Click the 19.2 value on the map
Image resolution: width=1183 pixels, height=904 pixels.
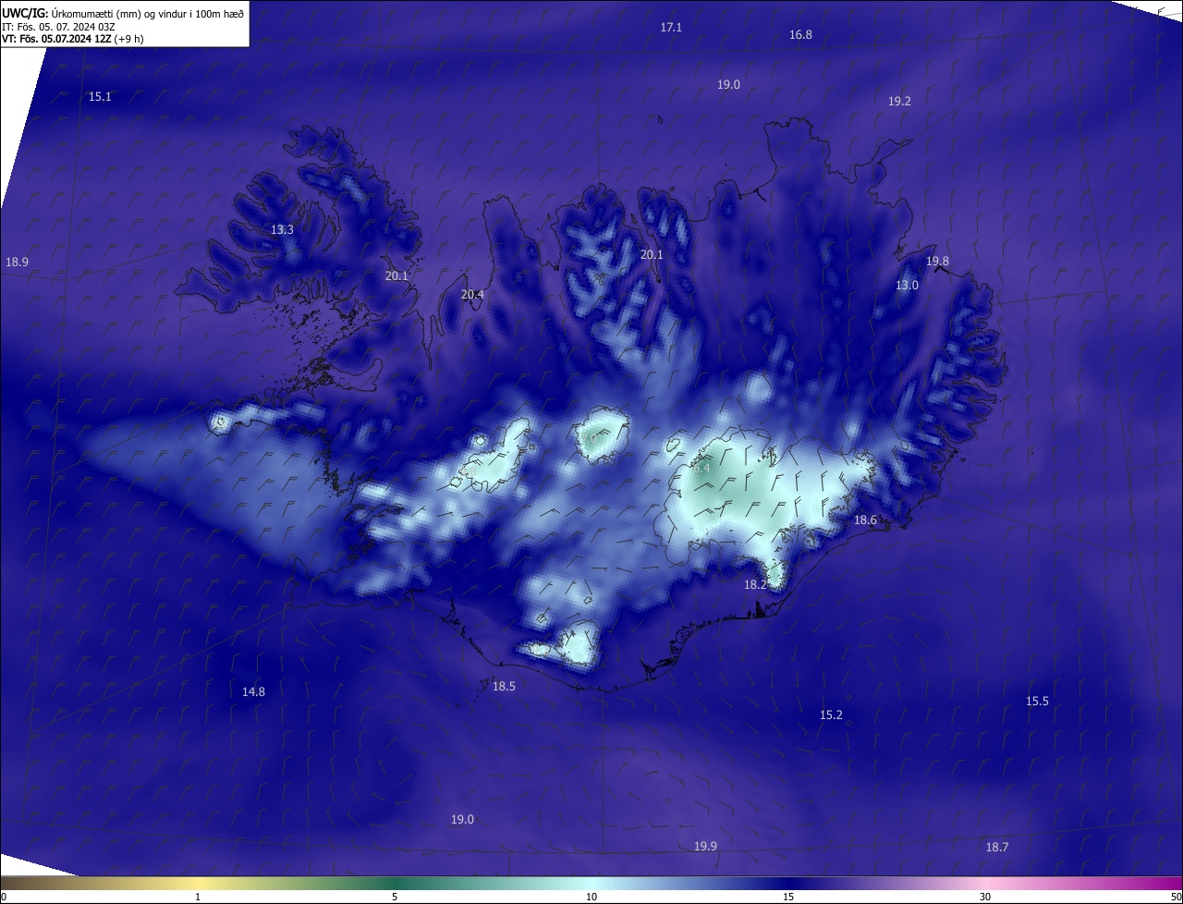tap(899, 101)
